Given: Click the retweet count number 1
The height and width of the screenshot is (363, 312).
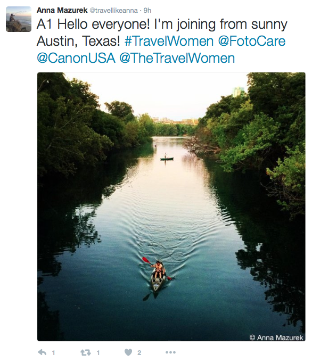Looking at the screenshot, I should (98, 352).
